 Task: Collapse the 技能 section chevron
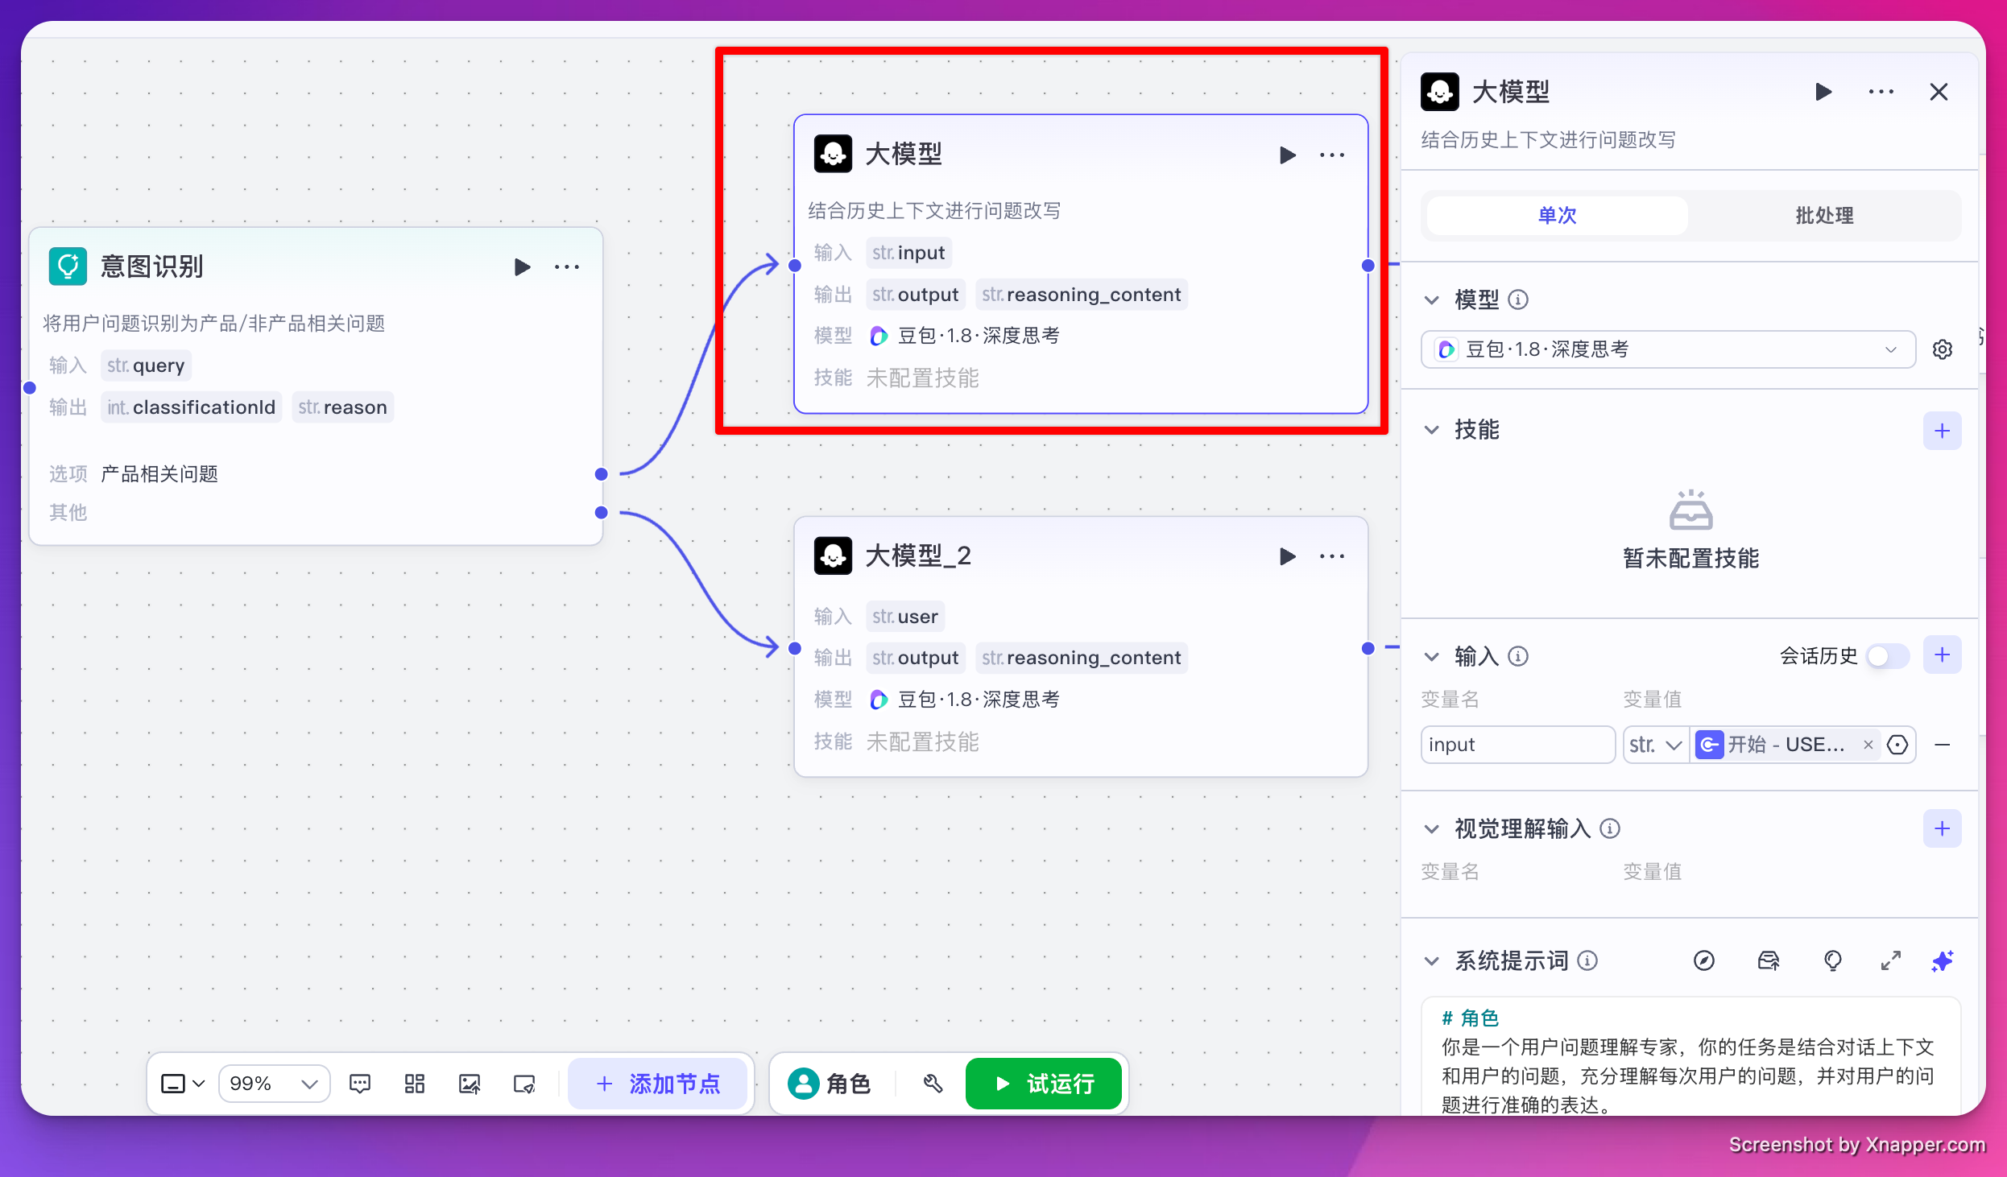click(x=1432, y=430)
